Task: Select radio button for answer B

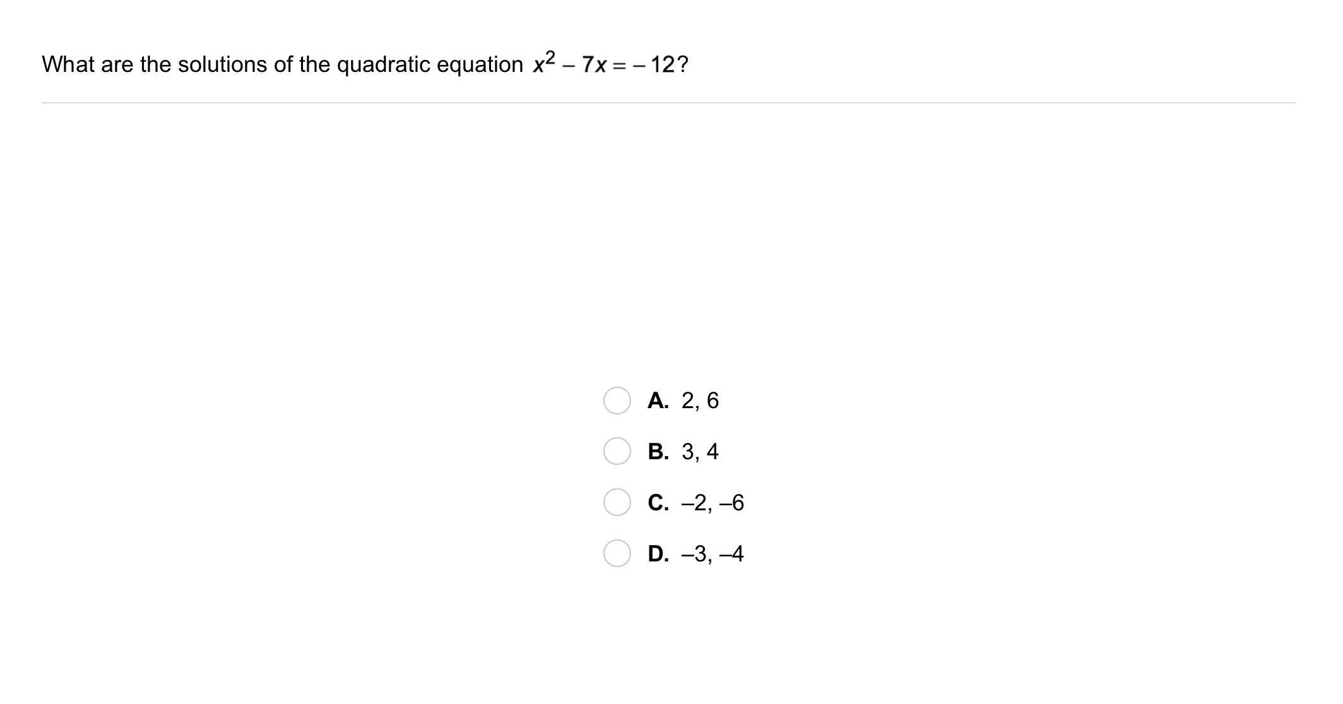Action: click(x=617, y=452)
